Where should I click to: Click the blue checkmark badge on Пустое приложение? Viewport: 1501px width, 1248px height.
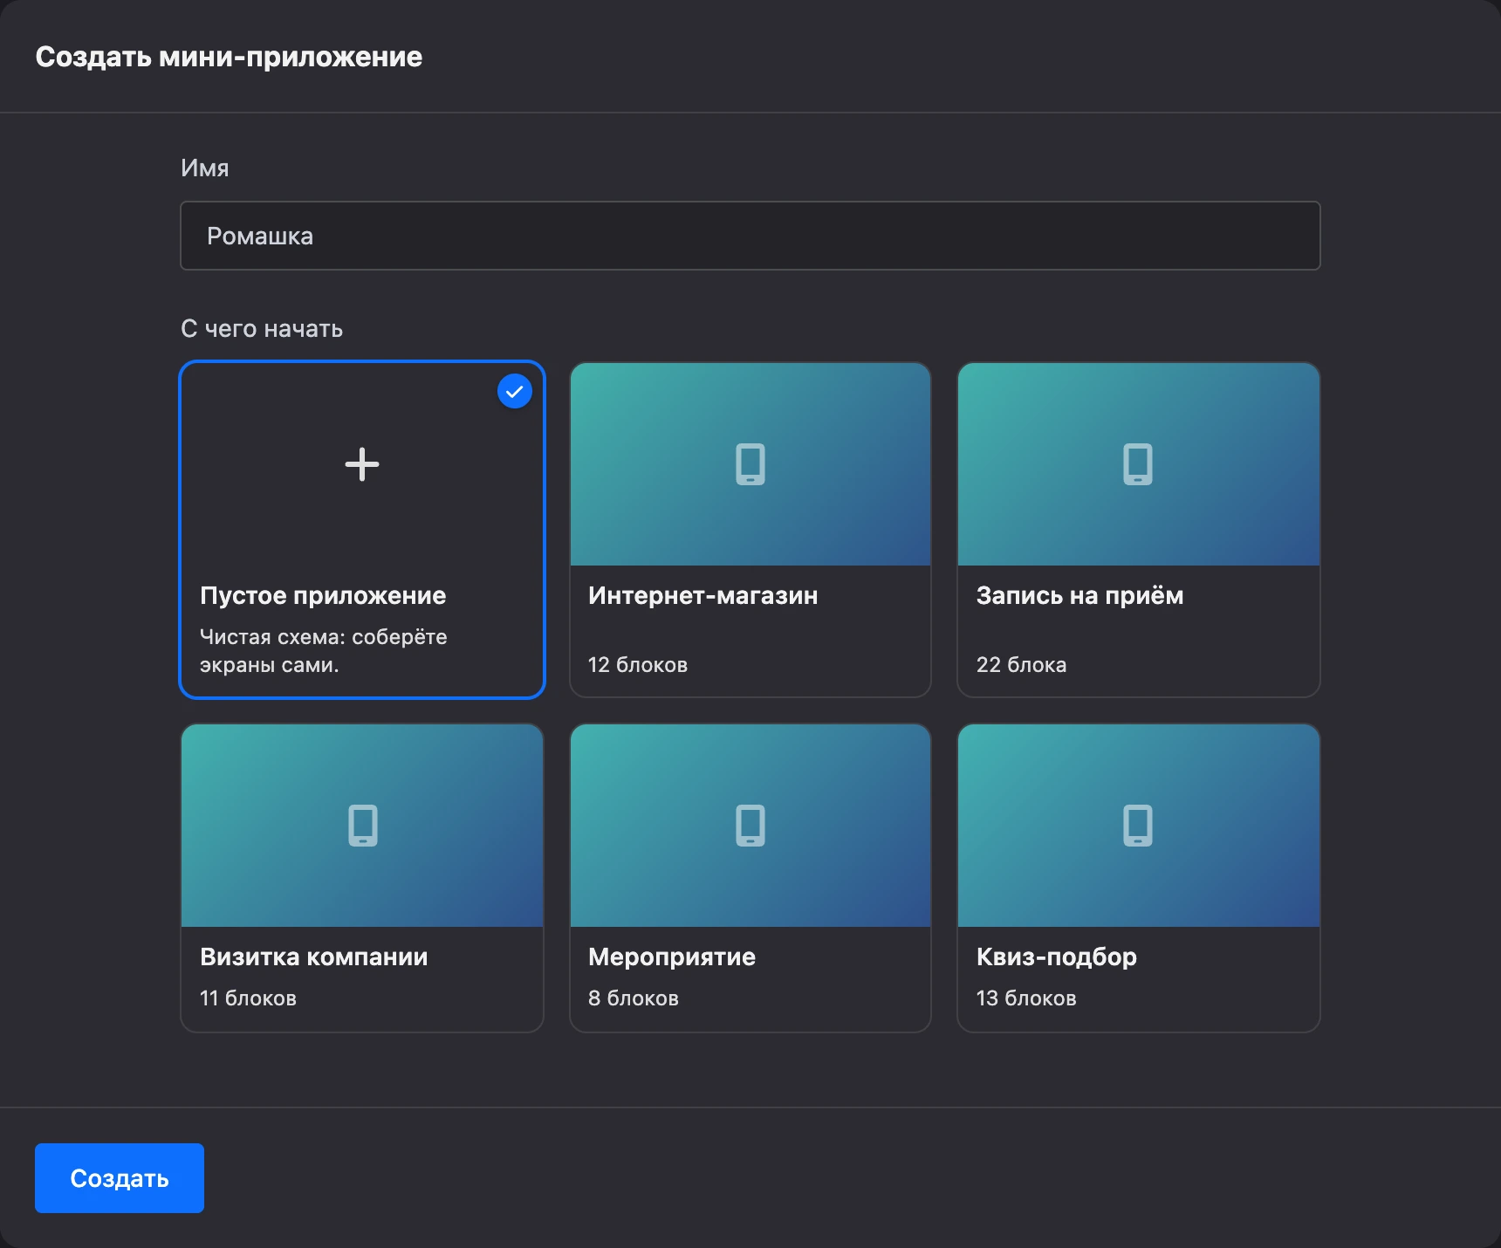[515, 391]
